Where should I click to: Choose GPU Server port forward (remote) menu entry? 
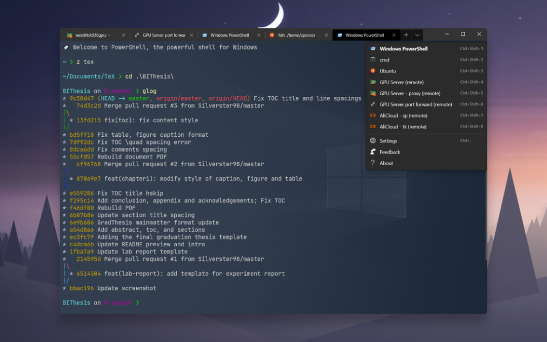(x=415, y=104)
